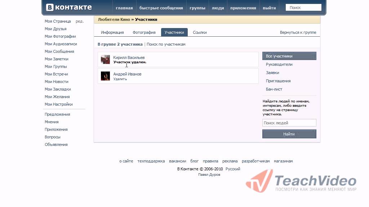Click выйти to log out
The width and height of the screenshot is (369, 207).
[269, 8]
